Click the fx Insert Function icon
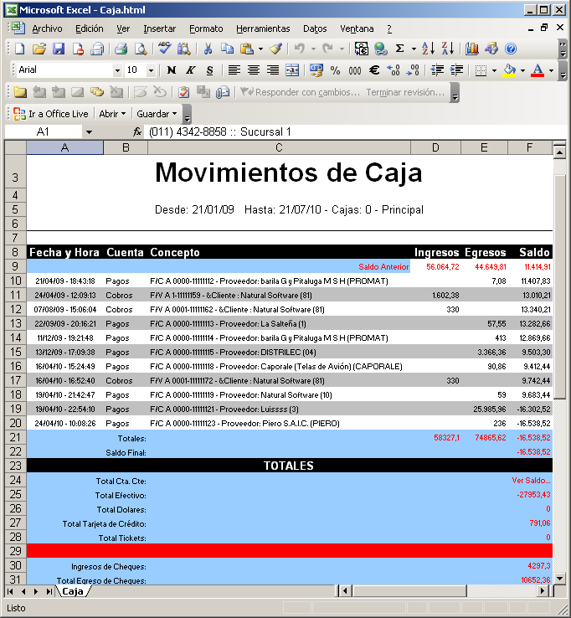Viewport: 571px width, 618px height. [x=137, y=131]
